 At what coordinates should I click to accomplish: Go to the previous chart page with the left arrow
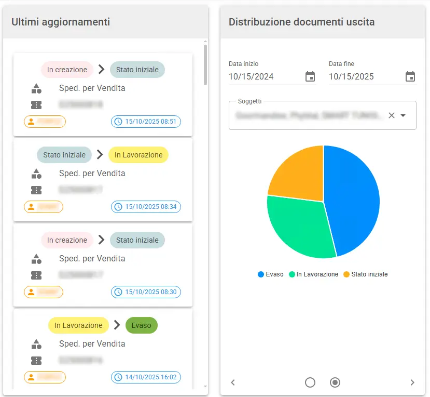coord(232,382)
